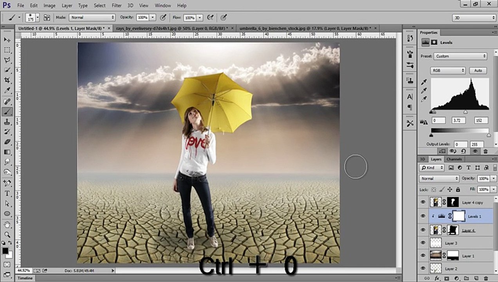The height and width of the screenshot is (282, 498).
Task: Select the Ellipse shape tool
Action: tap(7, 214)
